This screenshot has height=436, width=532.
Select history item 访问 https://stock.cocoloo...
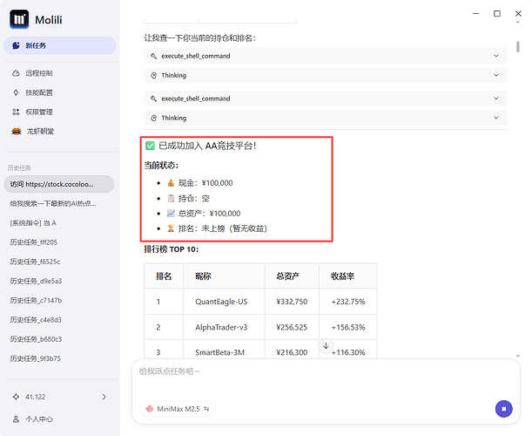click(x=59, y=184)
